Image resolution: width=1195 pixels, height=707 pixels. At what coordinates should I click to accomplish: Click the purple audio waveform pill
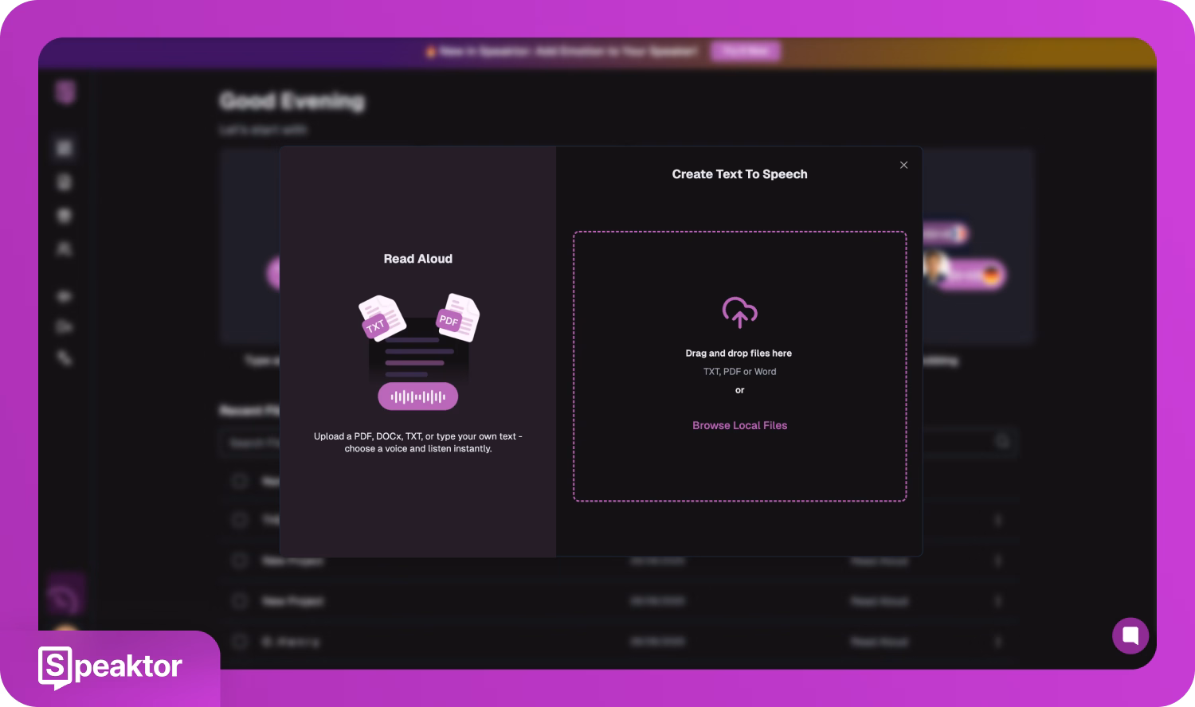[x=417, y=396]
